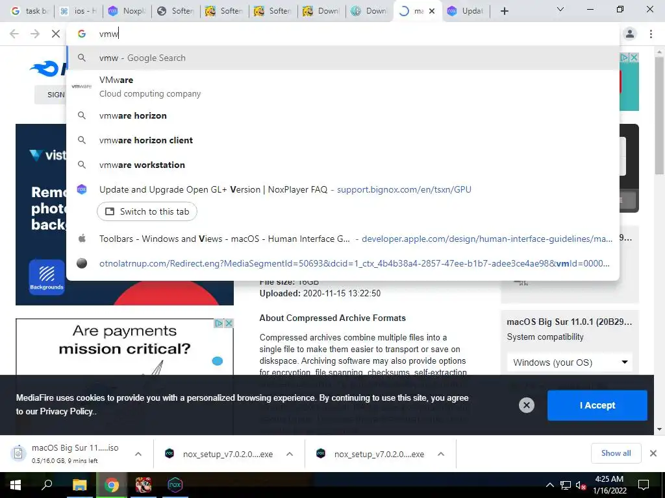This screenshot has height=498, width=665.
Task: Click the VMware logo icon in suggestions
Action: click(x=81, y=86)
